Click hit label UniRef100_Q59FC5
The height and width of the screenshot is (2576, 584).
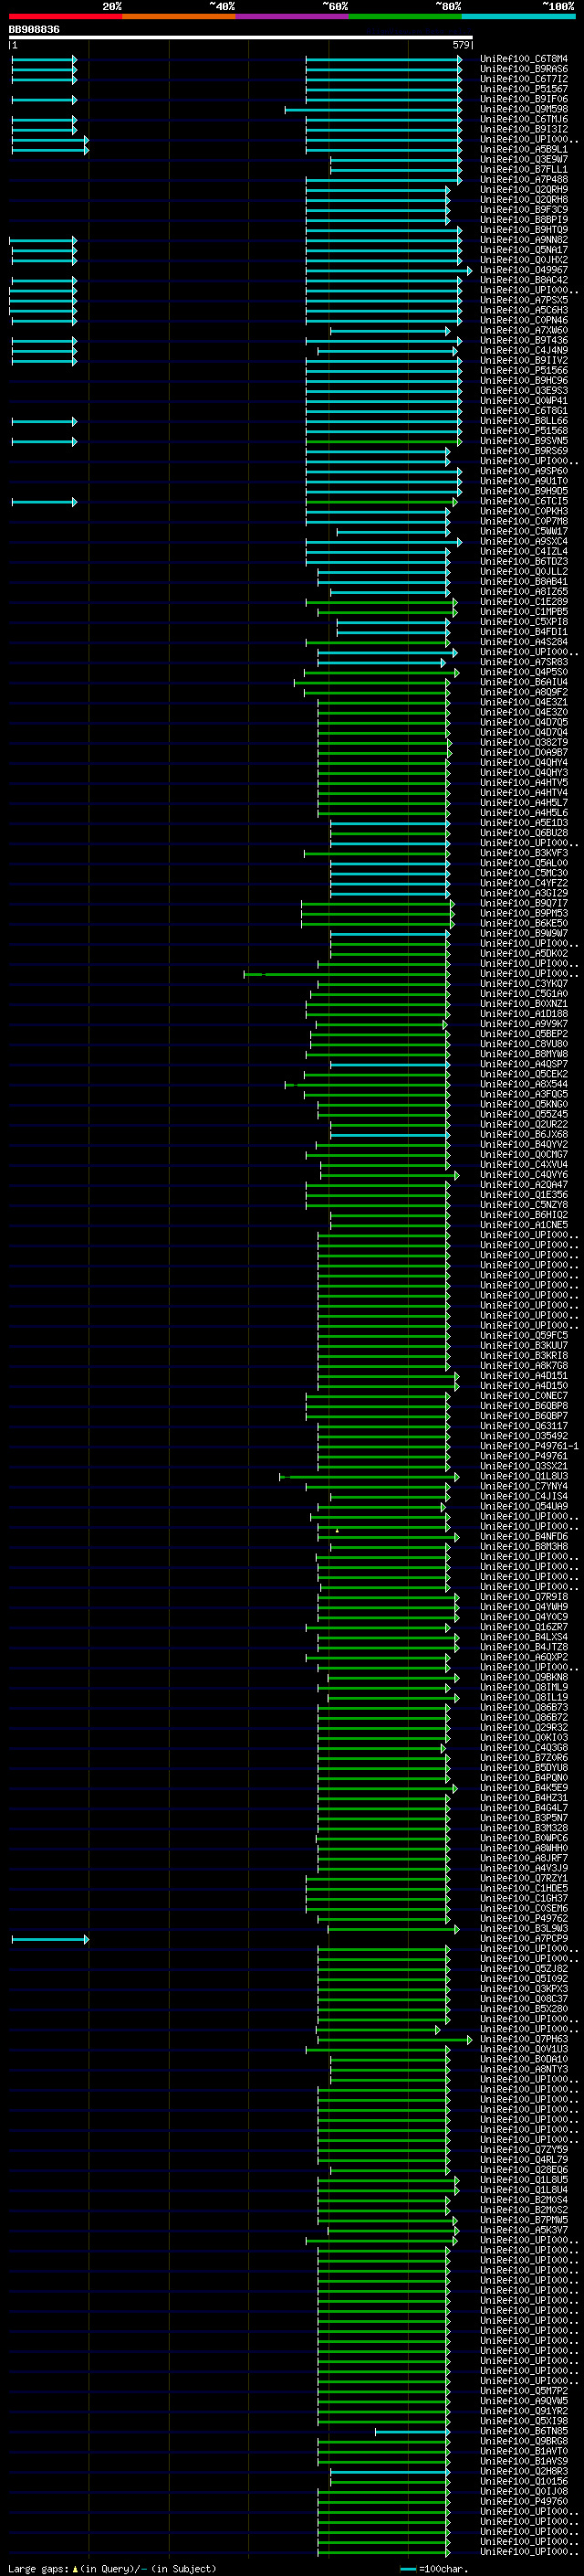point(524,1336)
